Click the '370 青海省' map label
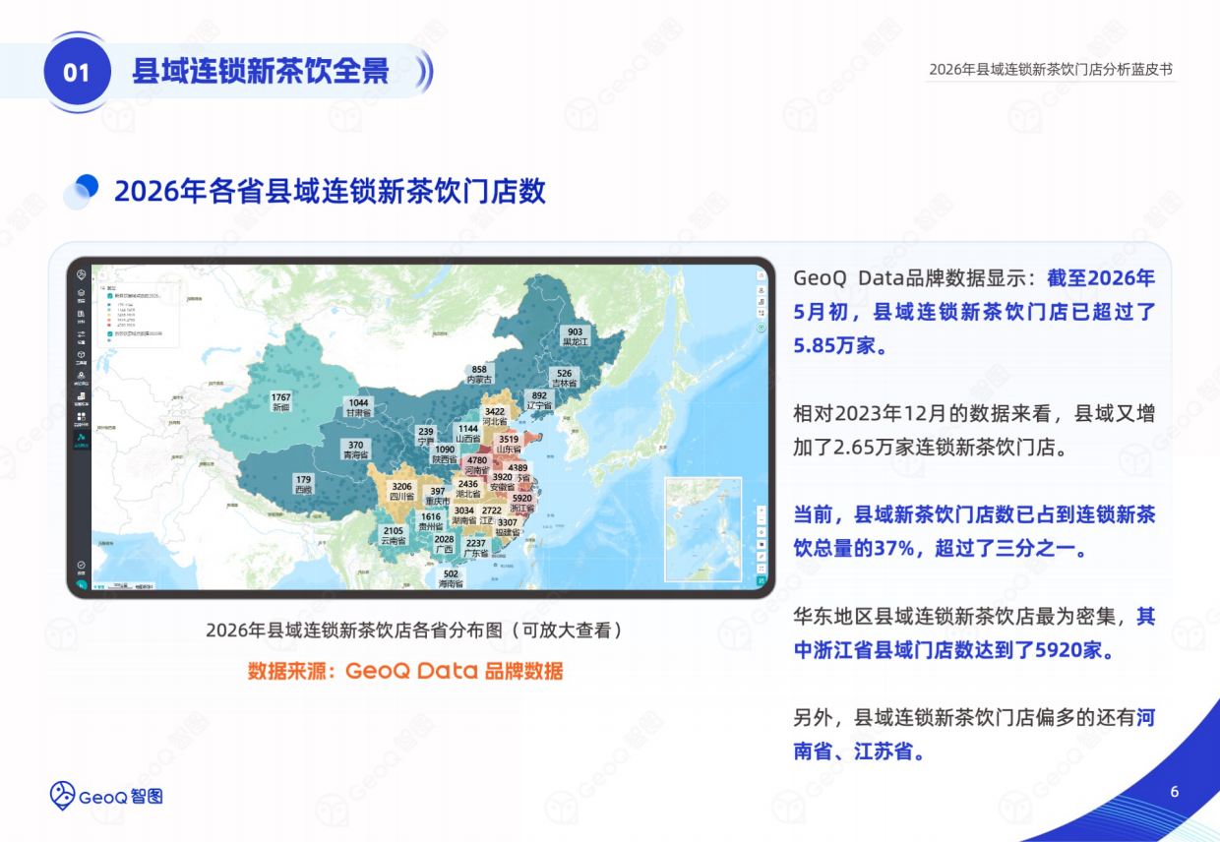 coord(355,451)
